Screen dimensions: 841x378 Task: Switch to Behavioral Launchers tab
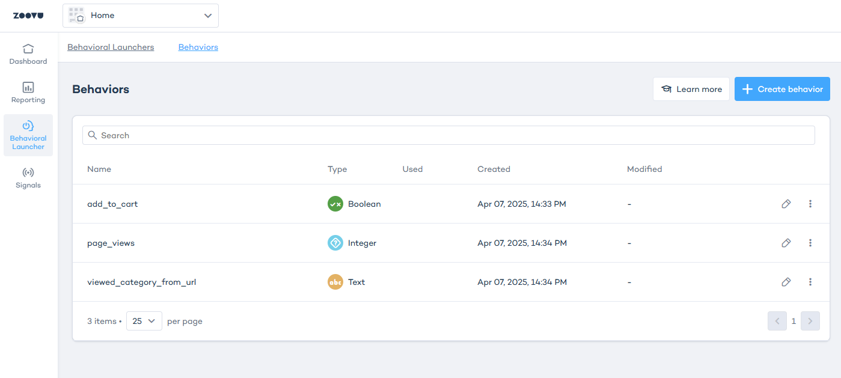111,47
